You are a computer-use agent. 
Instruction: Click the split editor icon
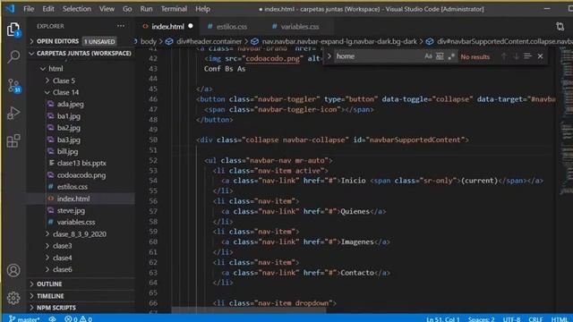coord(560,26)
